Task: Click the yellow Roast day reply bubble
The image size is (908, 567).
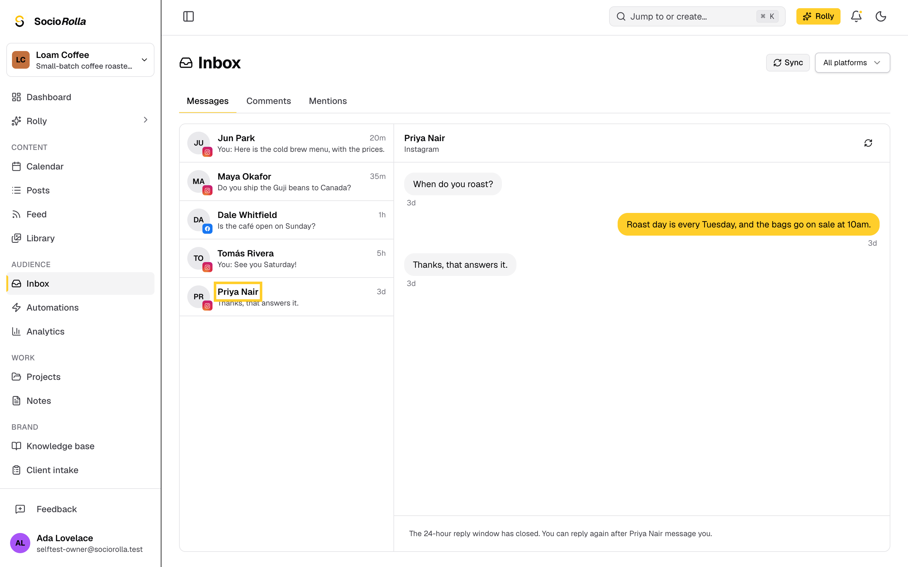Action: tap(748, 224)
